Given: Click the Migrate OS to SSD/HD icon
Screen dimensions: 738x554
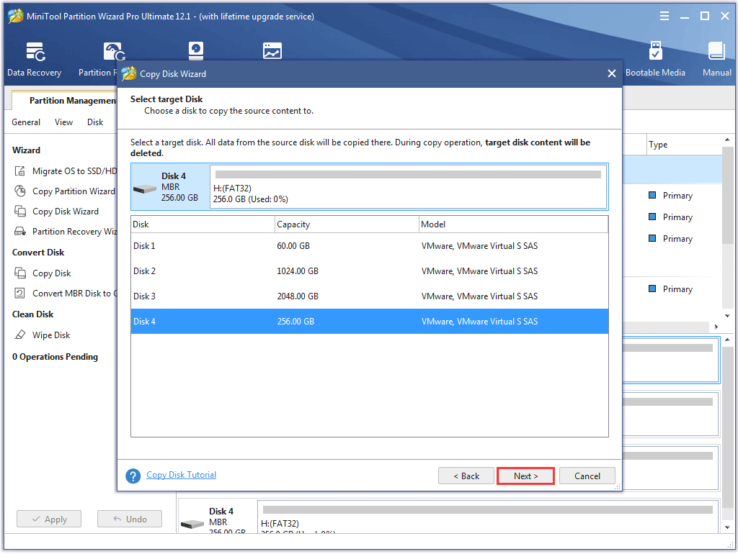Looking at the screenshot, I should [x=19, y=171].
